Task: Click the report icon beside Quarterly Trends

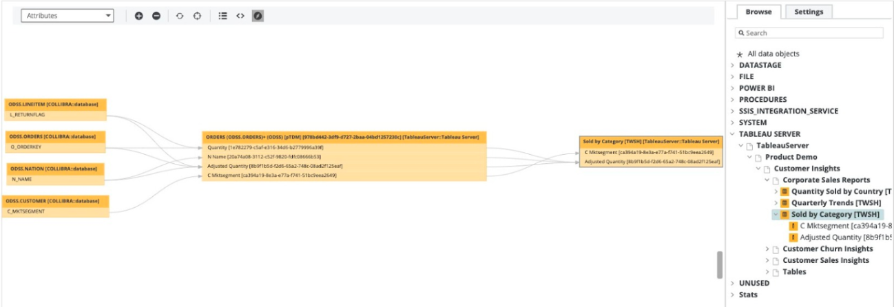Action: click(784, 203)
